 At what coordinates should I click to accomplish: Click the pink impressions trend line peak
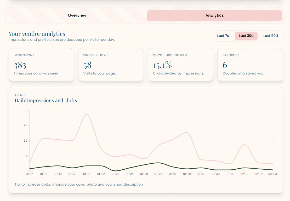[87, 114]
